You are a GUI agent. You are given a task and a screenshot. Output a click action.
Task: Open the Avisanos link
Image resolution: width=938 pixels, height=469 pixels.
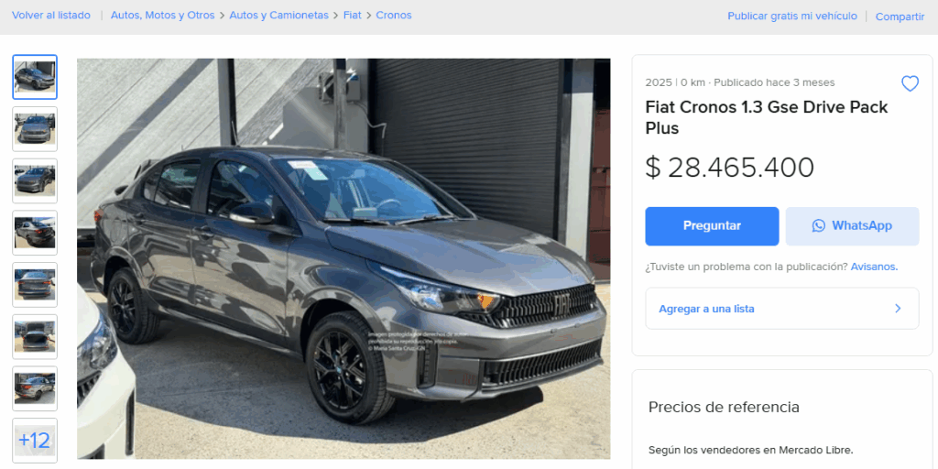(874, 267)
